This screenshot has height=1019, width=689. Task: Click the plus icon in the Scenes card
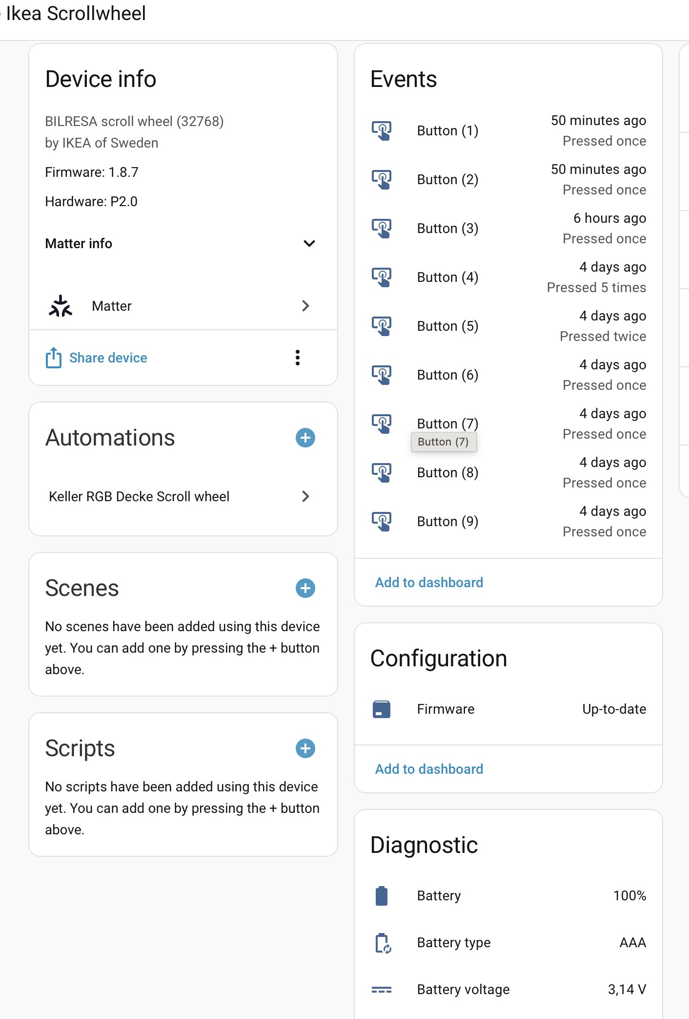[305, 588]
